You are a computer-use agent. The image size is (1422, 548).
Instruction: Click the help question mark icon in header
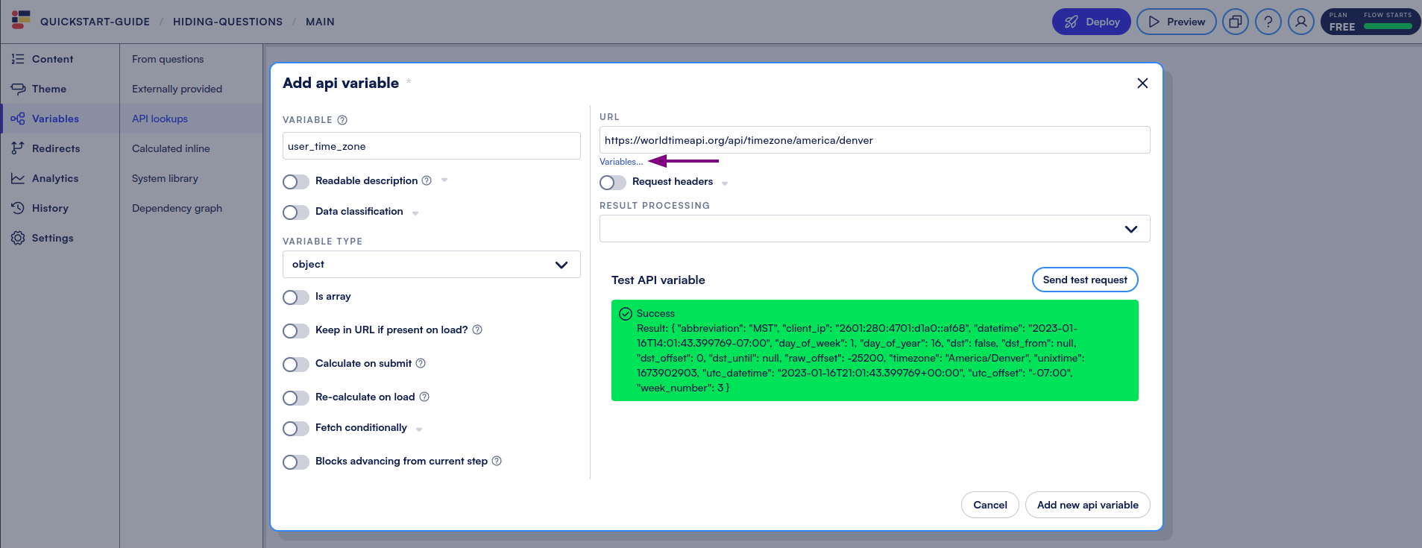[1268, 22]
